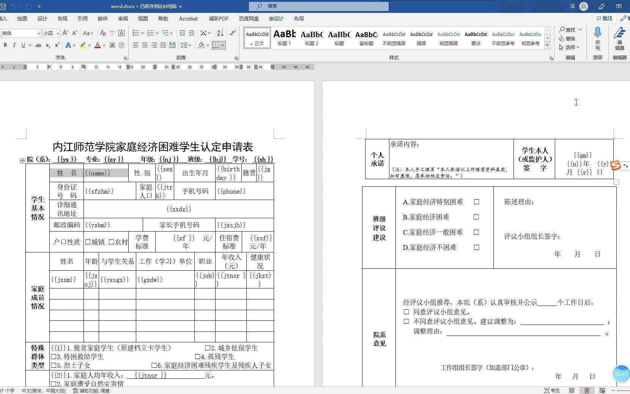
Task: Open the font dialog launcher
Action: point(126,58)
